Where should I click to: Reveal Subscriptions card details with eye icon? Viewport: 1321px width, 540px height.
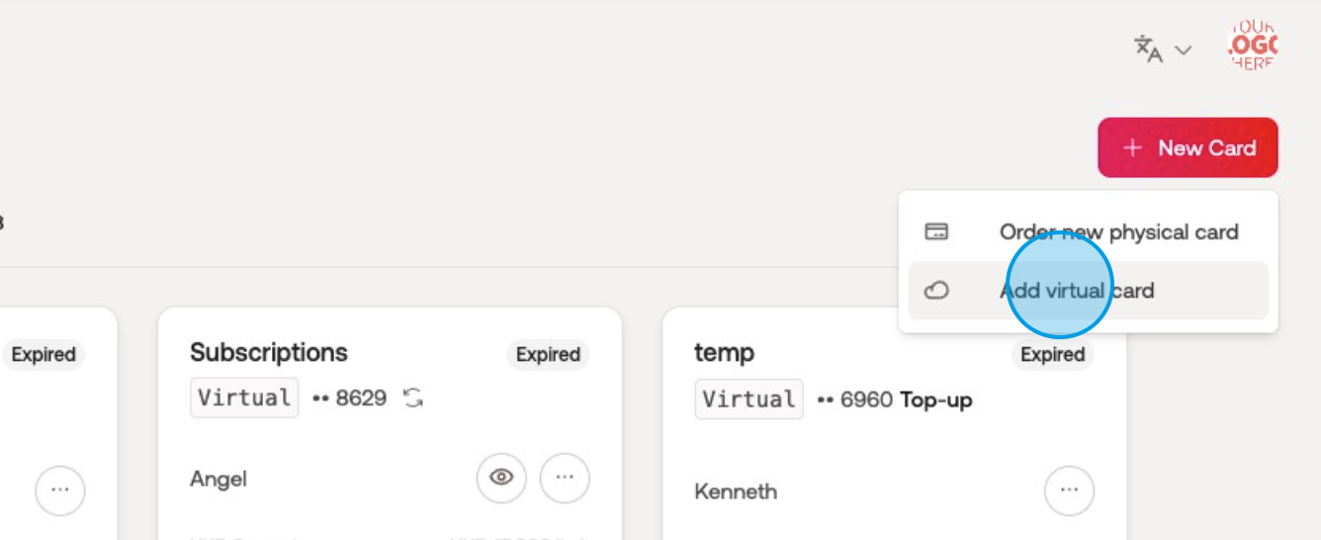[501, 478]
